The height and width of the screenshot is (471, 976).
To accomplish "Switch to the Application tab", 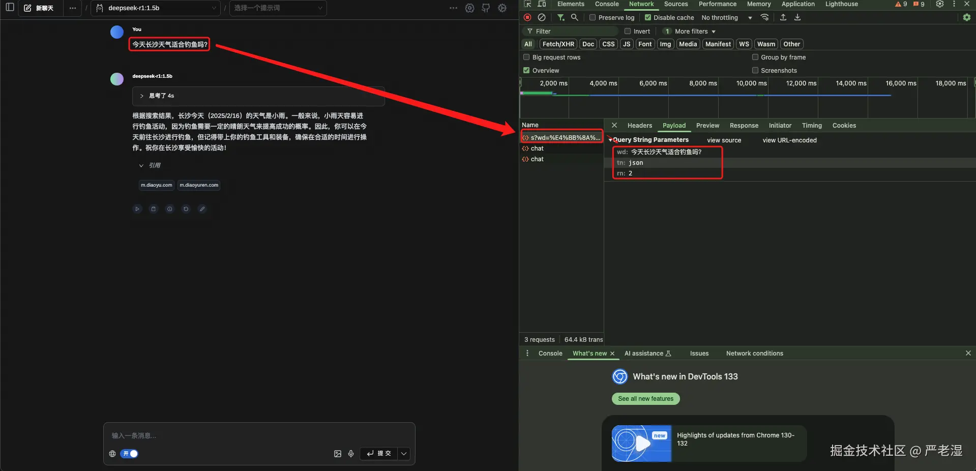I will [x=798, y=4].
